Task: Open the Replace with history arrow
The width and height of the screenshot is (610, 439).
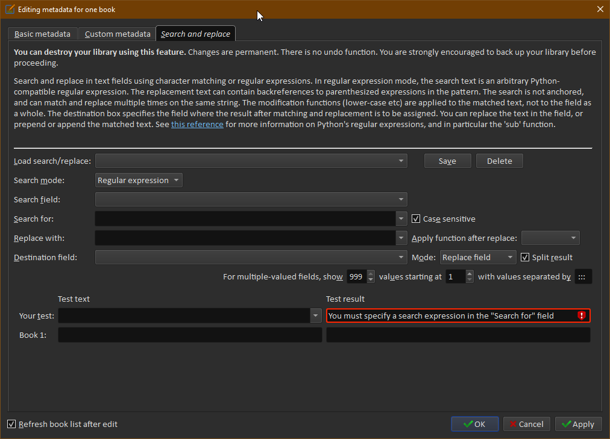Action: point(401,238)
